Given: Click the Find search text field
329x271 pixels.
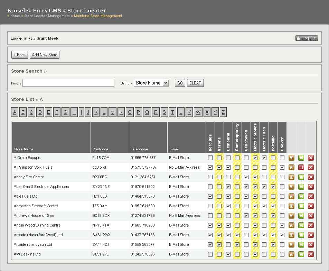Looking at the screenshot, I should point(68,83).
